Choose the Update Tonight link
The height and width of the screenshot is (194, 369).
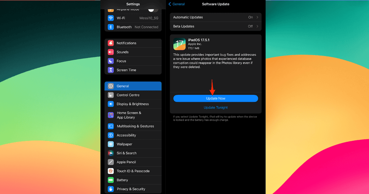(x=216, y=108)
